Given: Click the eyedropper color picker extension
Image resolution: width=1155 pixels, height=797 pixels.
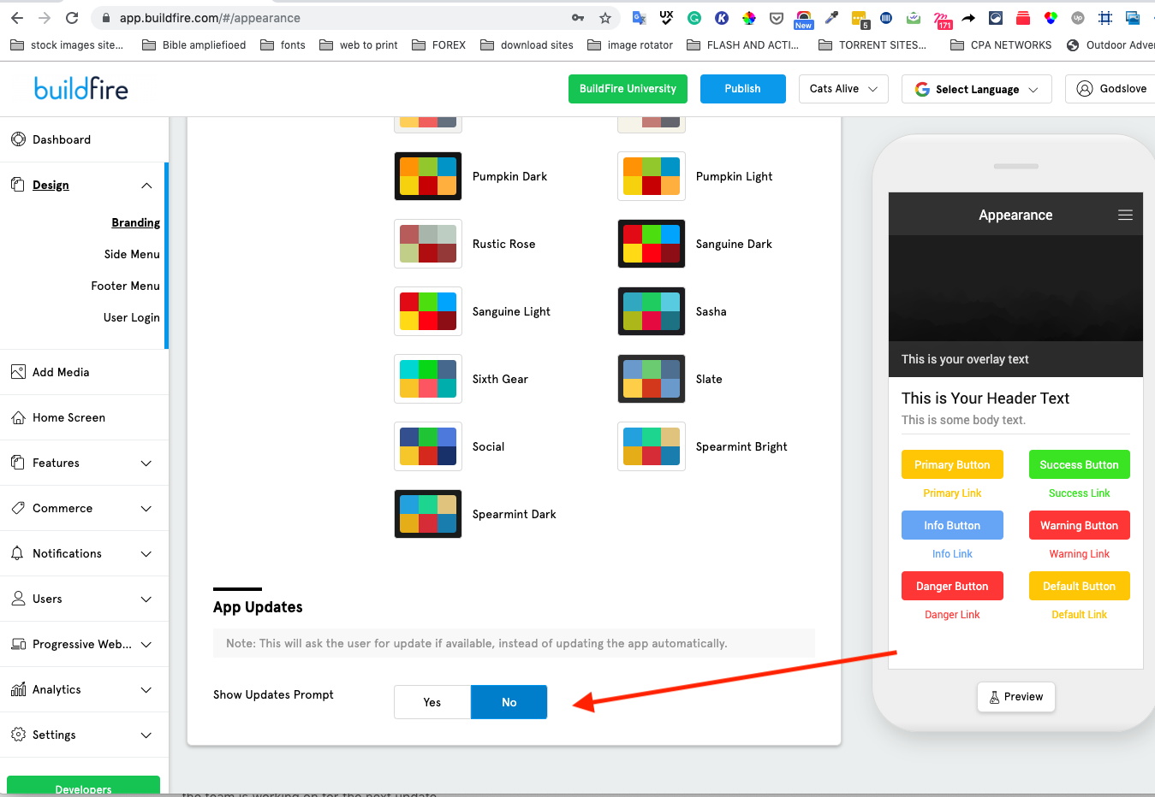Looking at the screenshot, I should (831, 18).
